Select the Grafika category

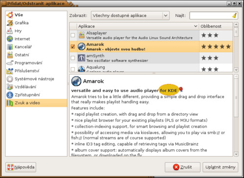click(x=36, y=23)
